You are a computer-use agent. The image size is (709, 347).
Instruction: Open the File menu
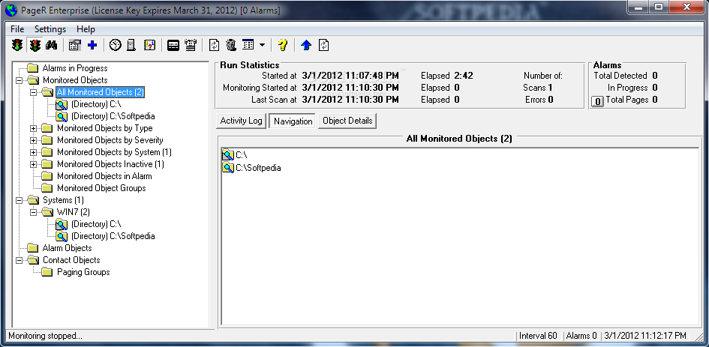click(17, 29)
